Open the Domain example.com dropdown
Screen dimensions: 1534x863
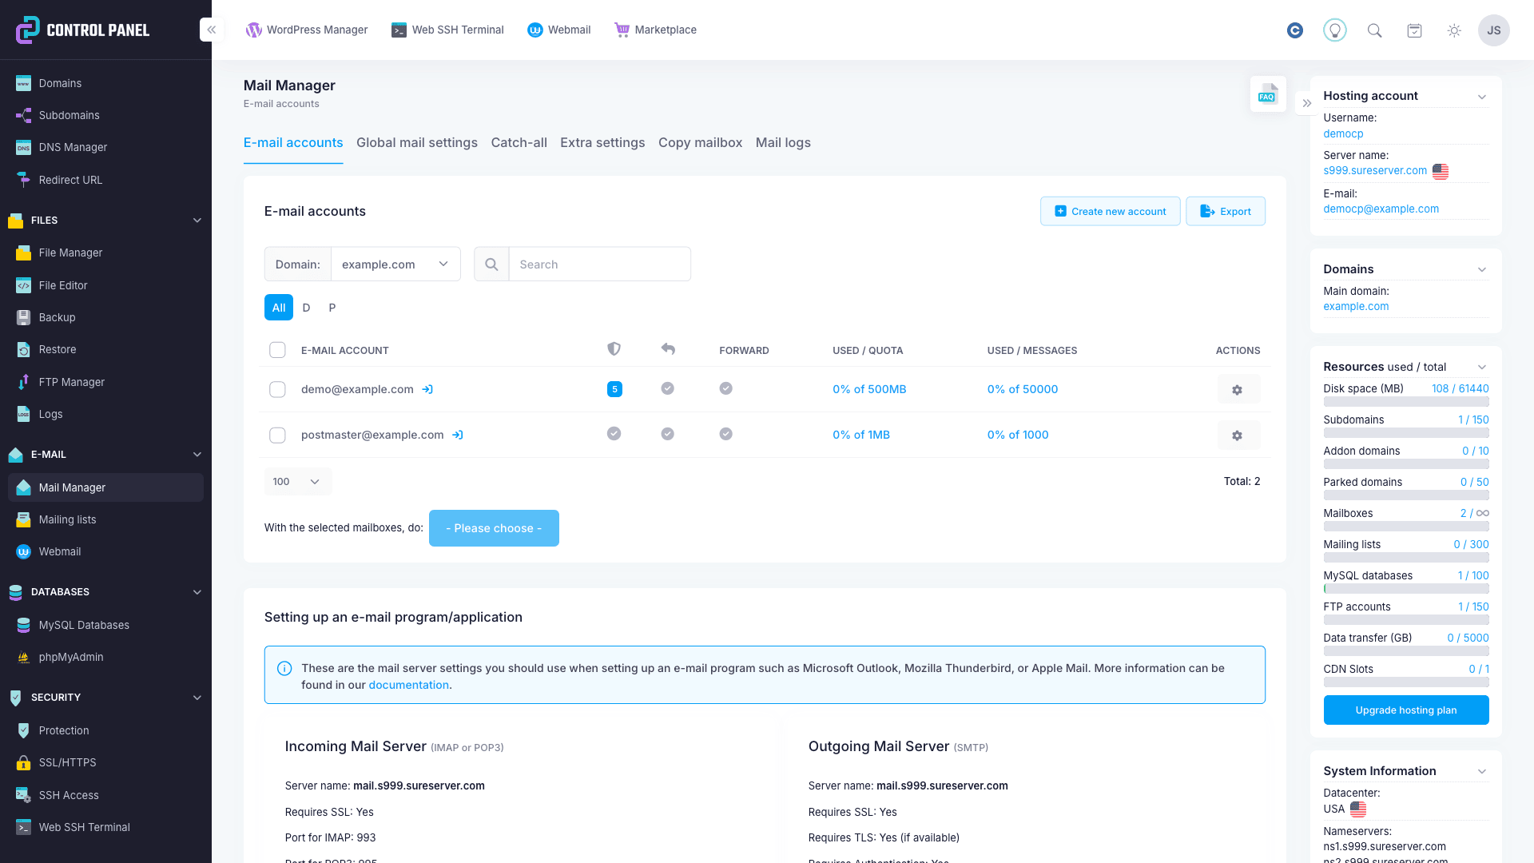[395, 264]
